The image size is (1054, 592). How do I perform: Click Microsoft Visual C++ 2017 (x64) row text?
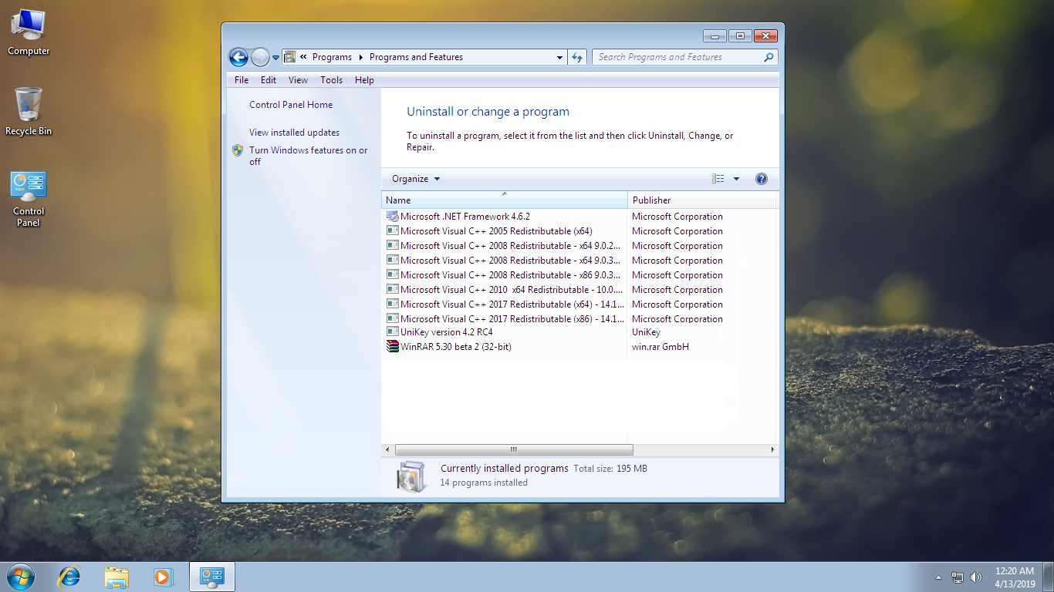tap(512, 304)
